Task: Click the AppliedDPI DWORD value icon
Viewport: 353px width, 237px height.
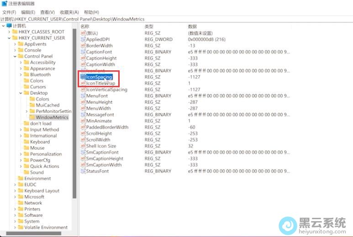Action: pos(83,39)
